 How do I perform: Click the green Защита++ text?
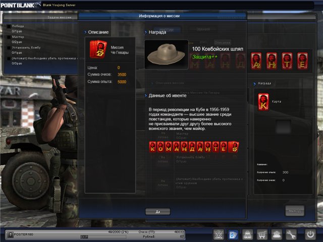(205, 57)
